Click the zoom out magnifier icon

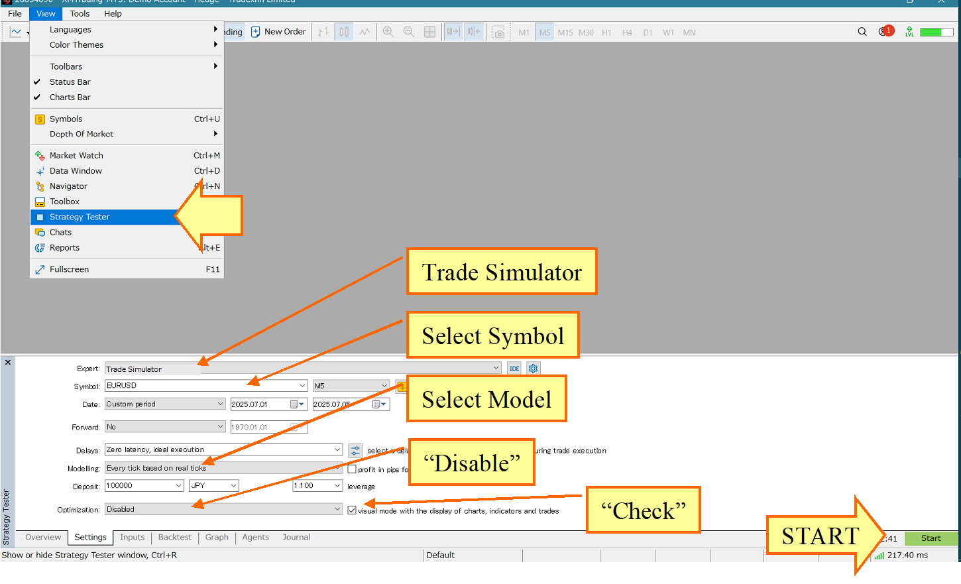[x=409, y=32]
